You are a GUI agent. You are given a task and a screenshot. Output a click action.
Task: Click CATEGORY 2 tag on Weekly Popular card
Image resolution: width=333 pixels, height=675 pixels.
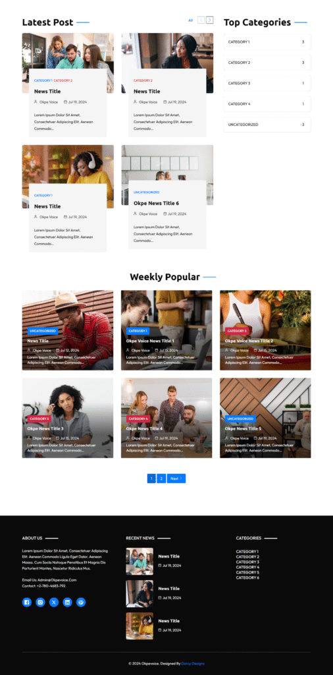(x=237, y=331)
